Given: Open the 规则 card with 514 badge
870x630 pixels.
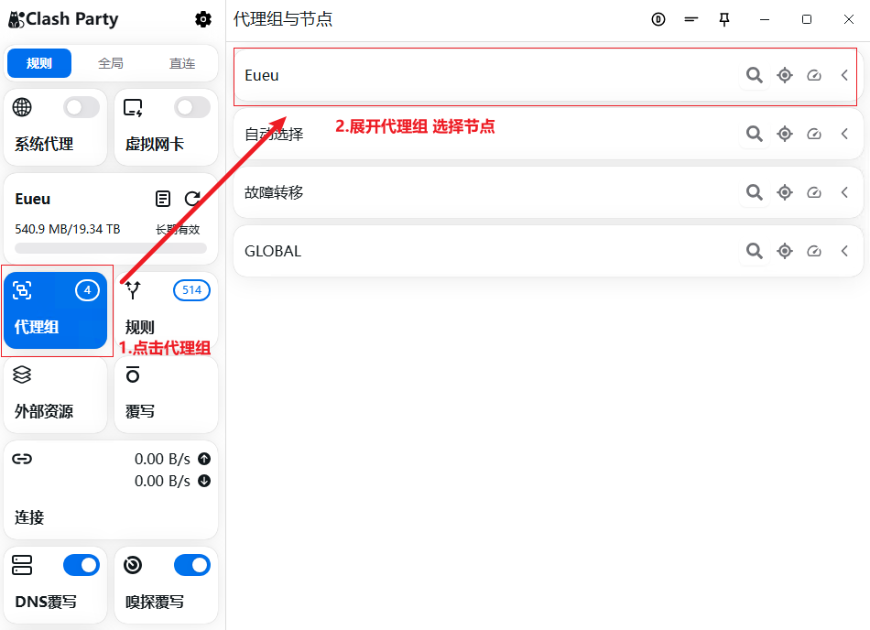Looking at the screenshot, I should (x=167, y=311).
